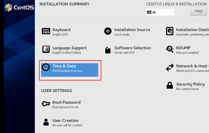Open the KDUMP title

(184, 48)
